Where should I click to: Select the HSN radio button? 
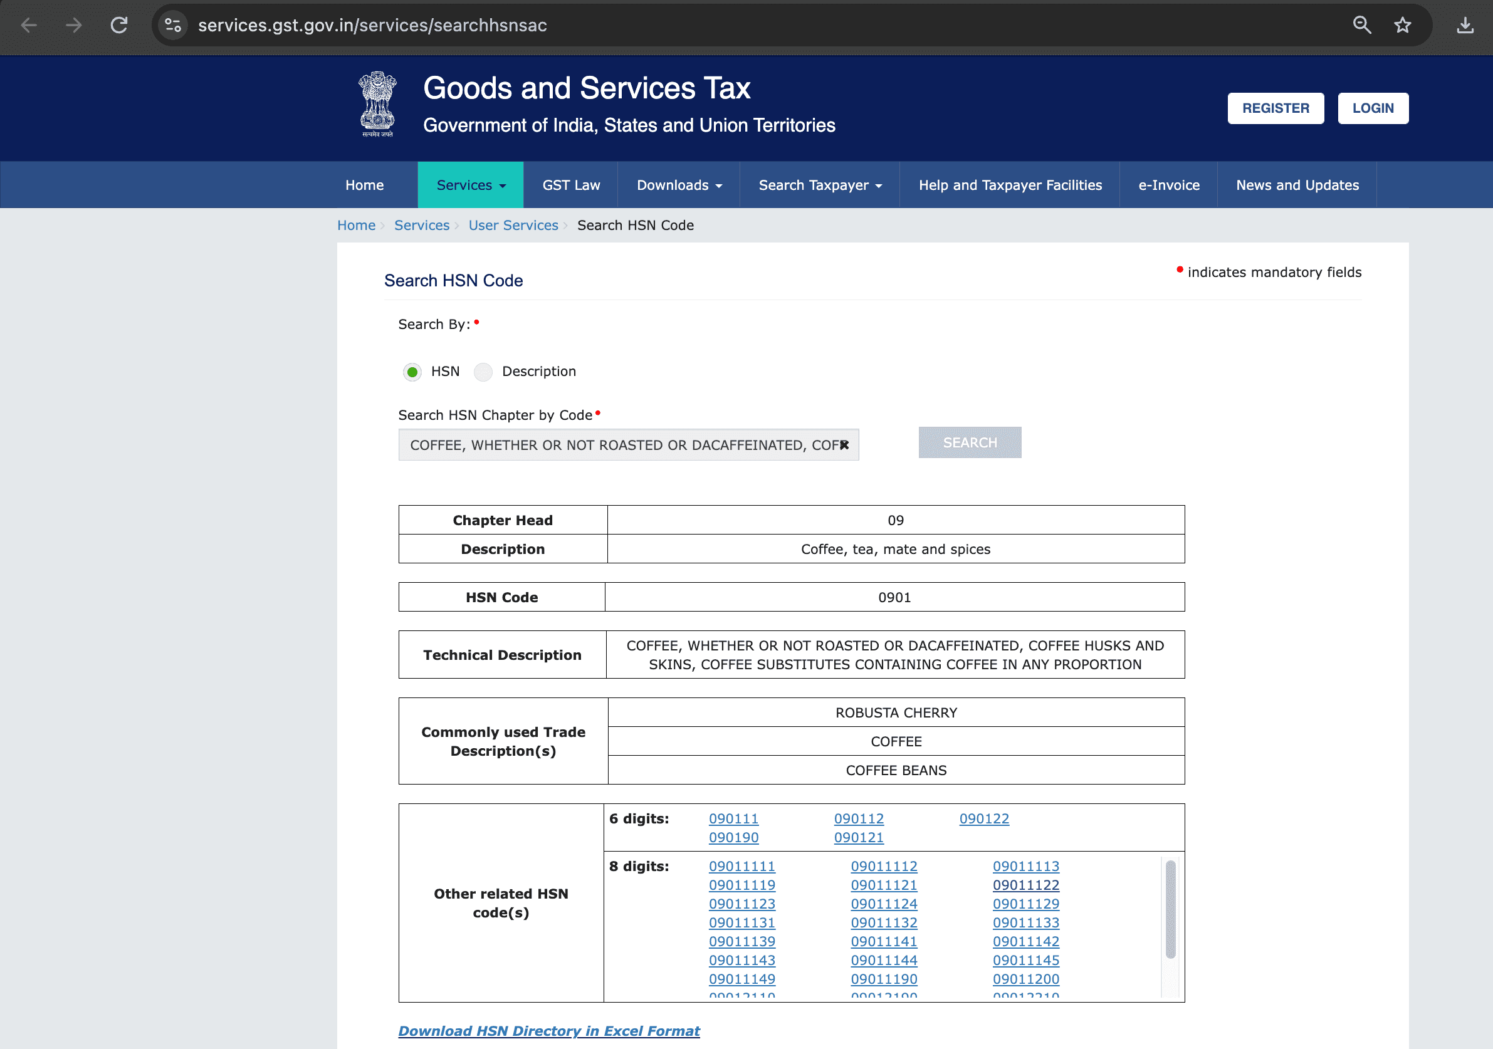pyautogui.click(x=412, y=372)
